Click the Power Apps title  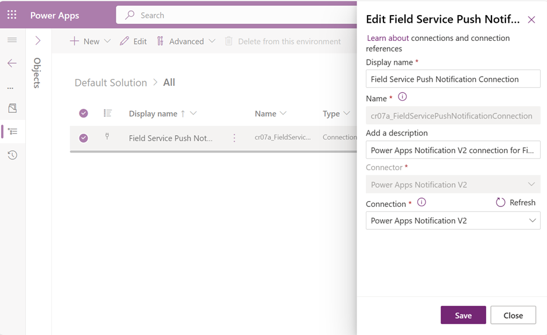[x=54, y=15]
